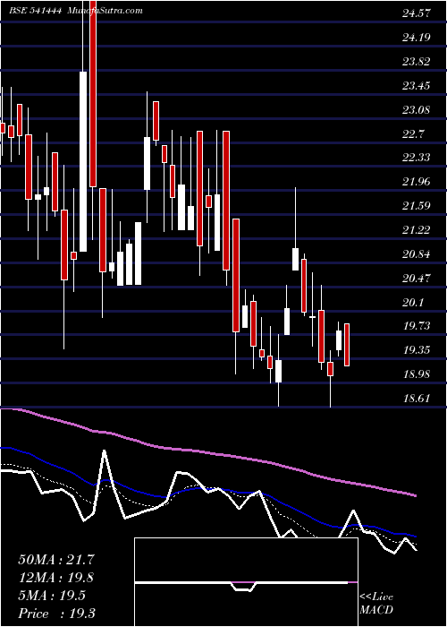The width and height of the screenshot is (447, 627).
Task: Click the 22.7 price axis label
Action: [x=413, y=134]
